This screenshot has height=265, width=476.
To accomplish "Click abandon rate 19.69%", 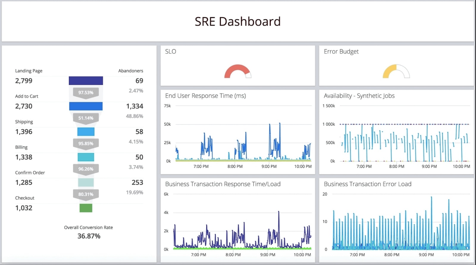I will pyautogui.click(x=134, y=192).
